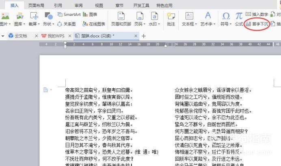The width and height of the screenshot is (281, 166).
Task: Expand the 图片 dropdown arrow
Action: point(10,24)
